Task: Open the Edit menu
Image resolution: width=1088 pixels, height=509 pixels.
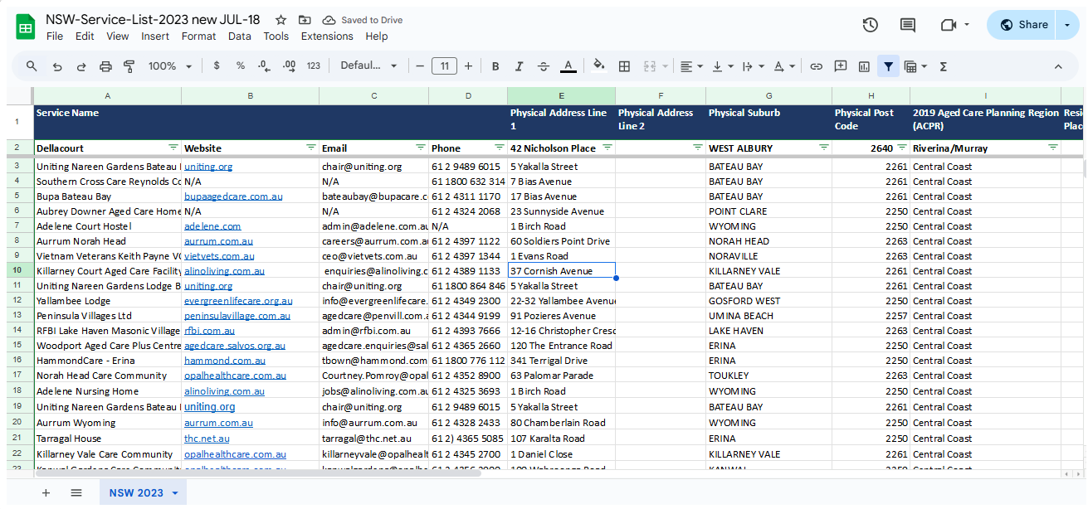Action: point(85,36)
